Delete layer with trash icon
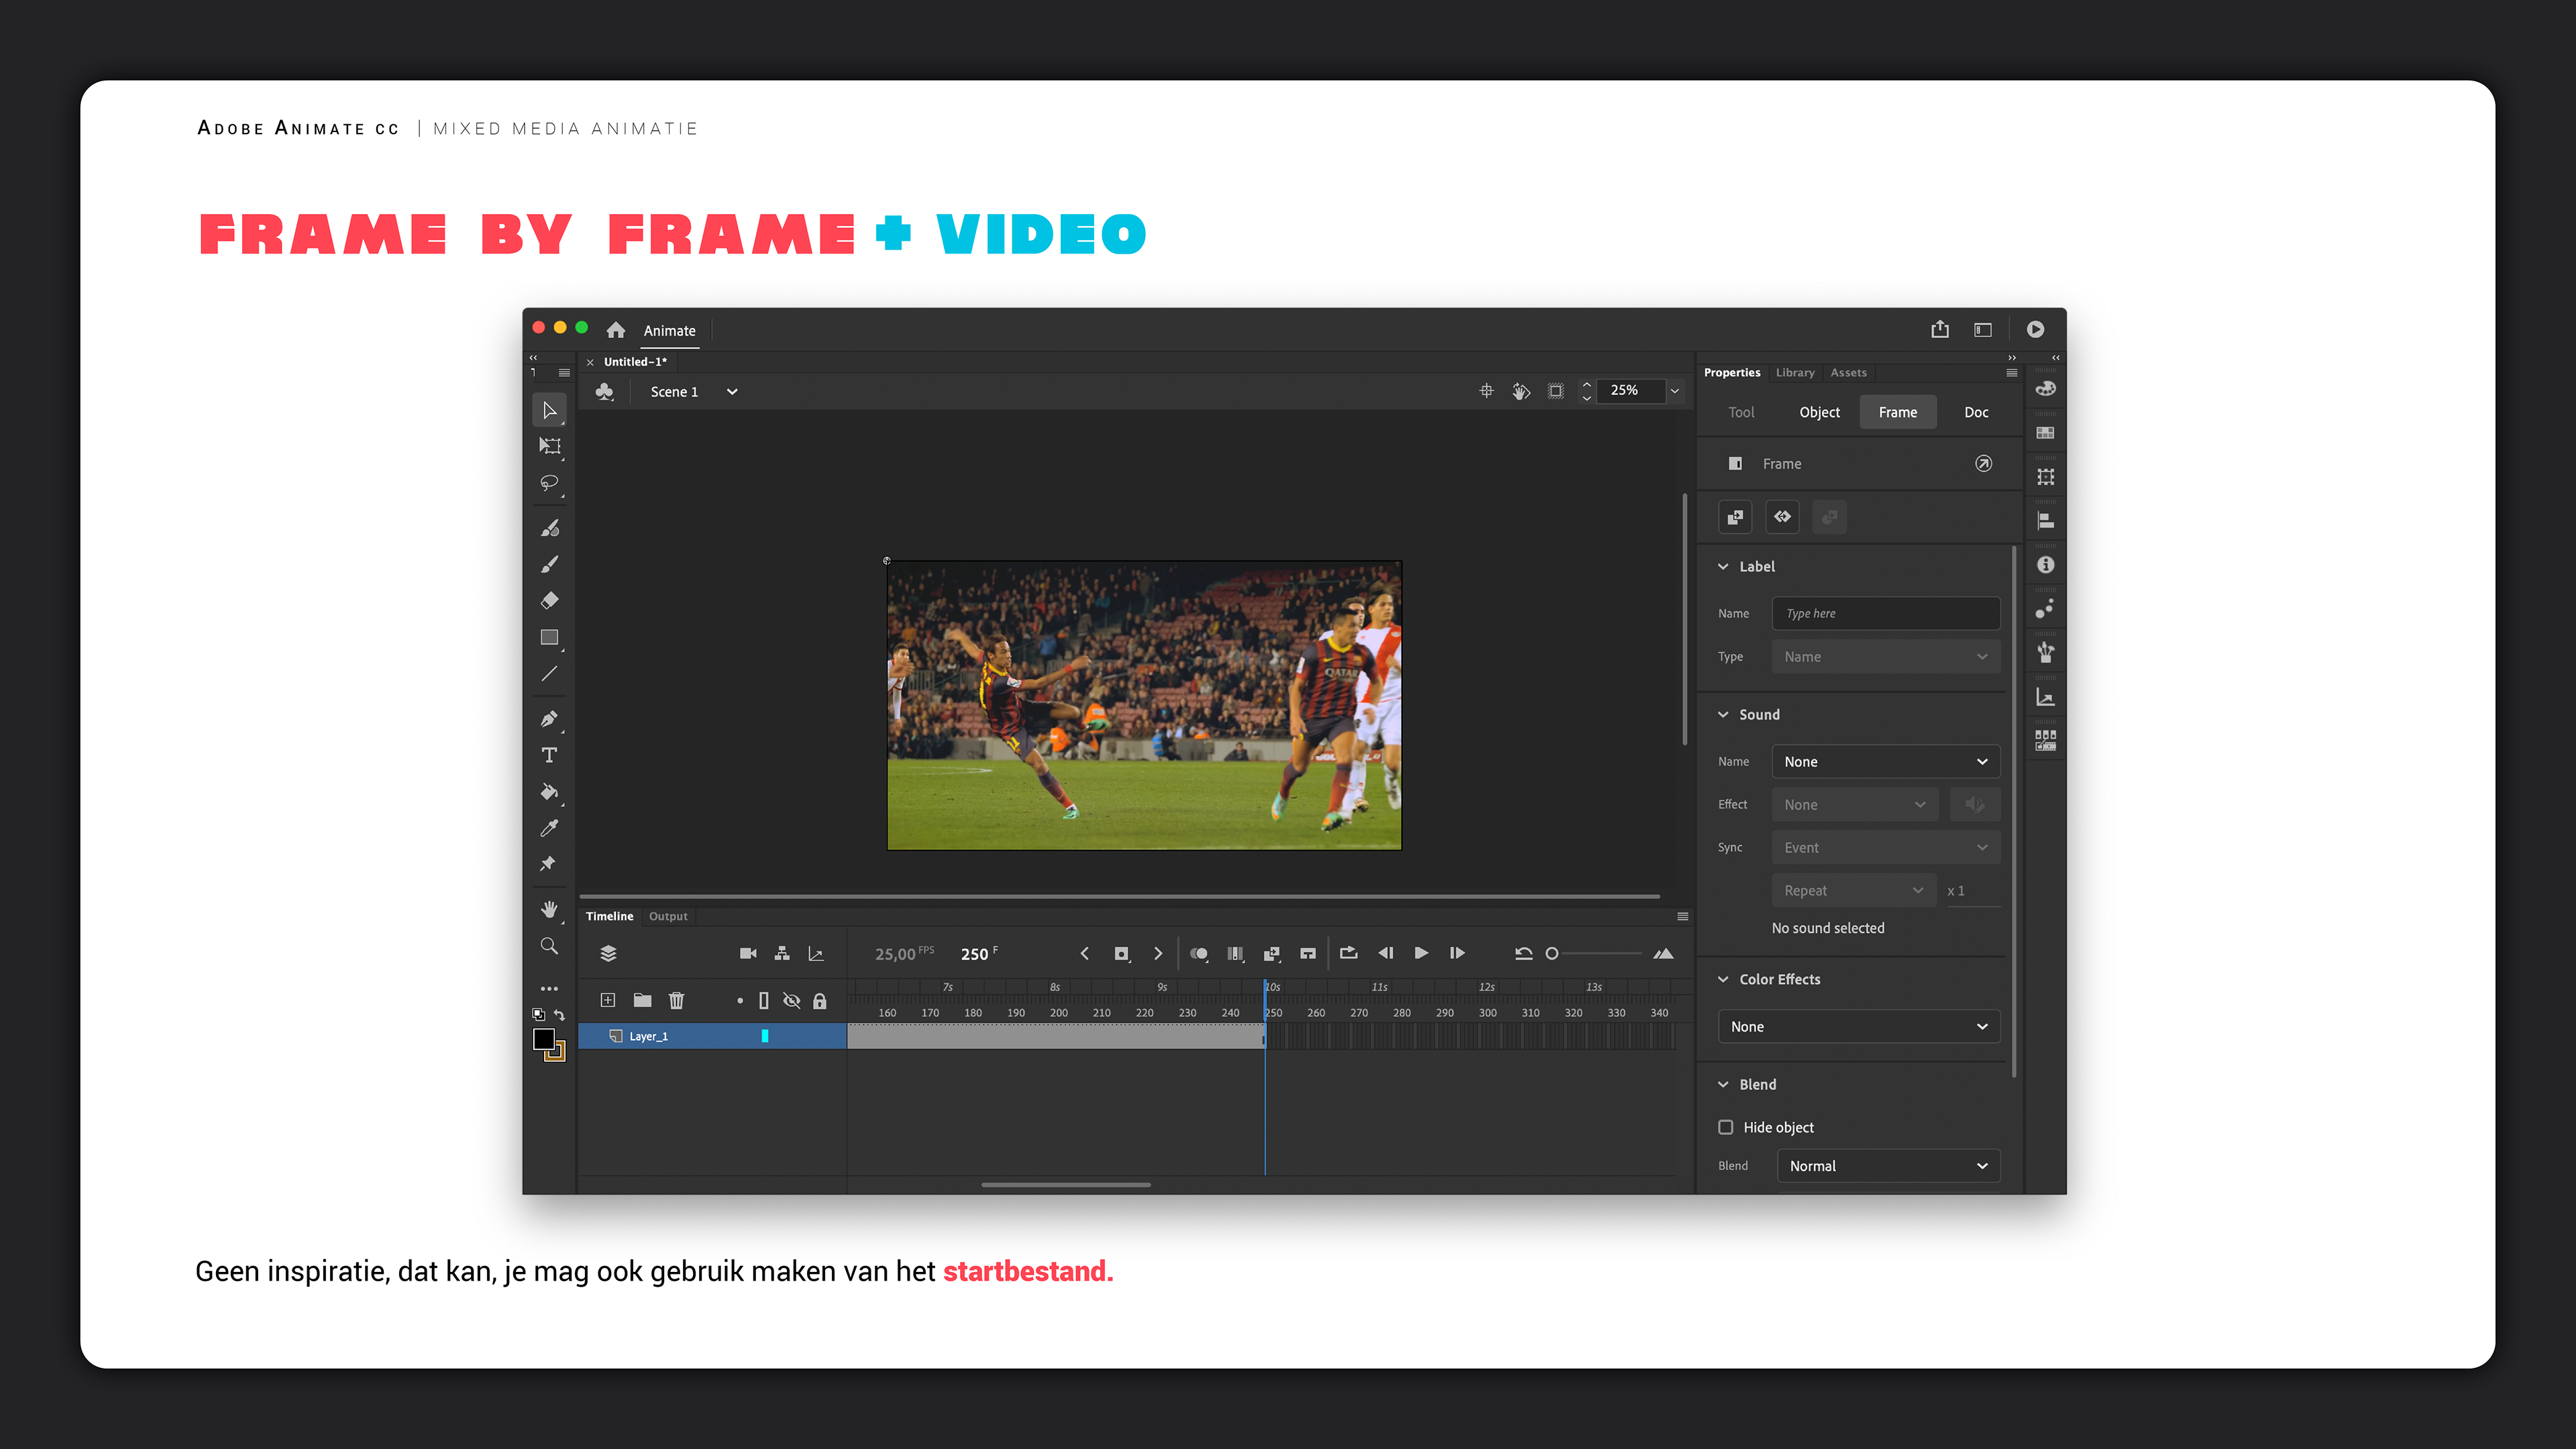The width and height of the screenshot is (2576, 1449). pyautogui.click(x=677, y=1000)
